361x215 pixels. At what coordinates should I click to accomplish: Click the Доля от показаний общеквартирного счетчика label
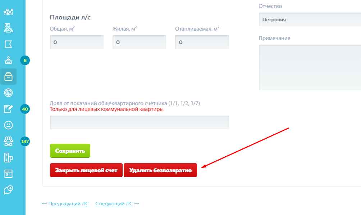tap(125, 103)
